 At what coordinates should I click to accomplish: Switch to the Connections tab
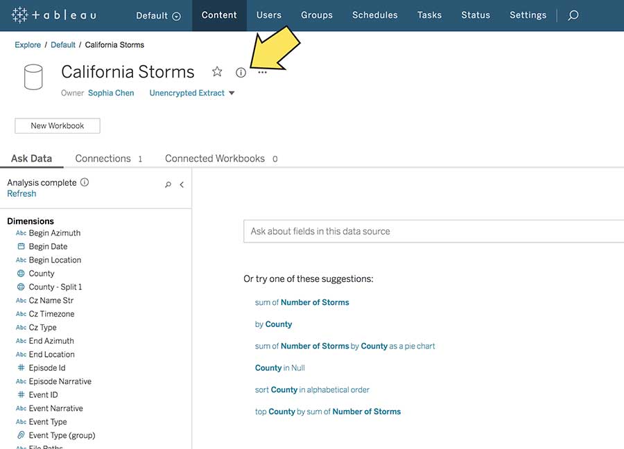tap(108, 158)
